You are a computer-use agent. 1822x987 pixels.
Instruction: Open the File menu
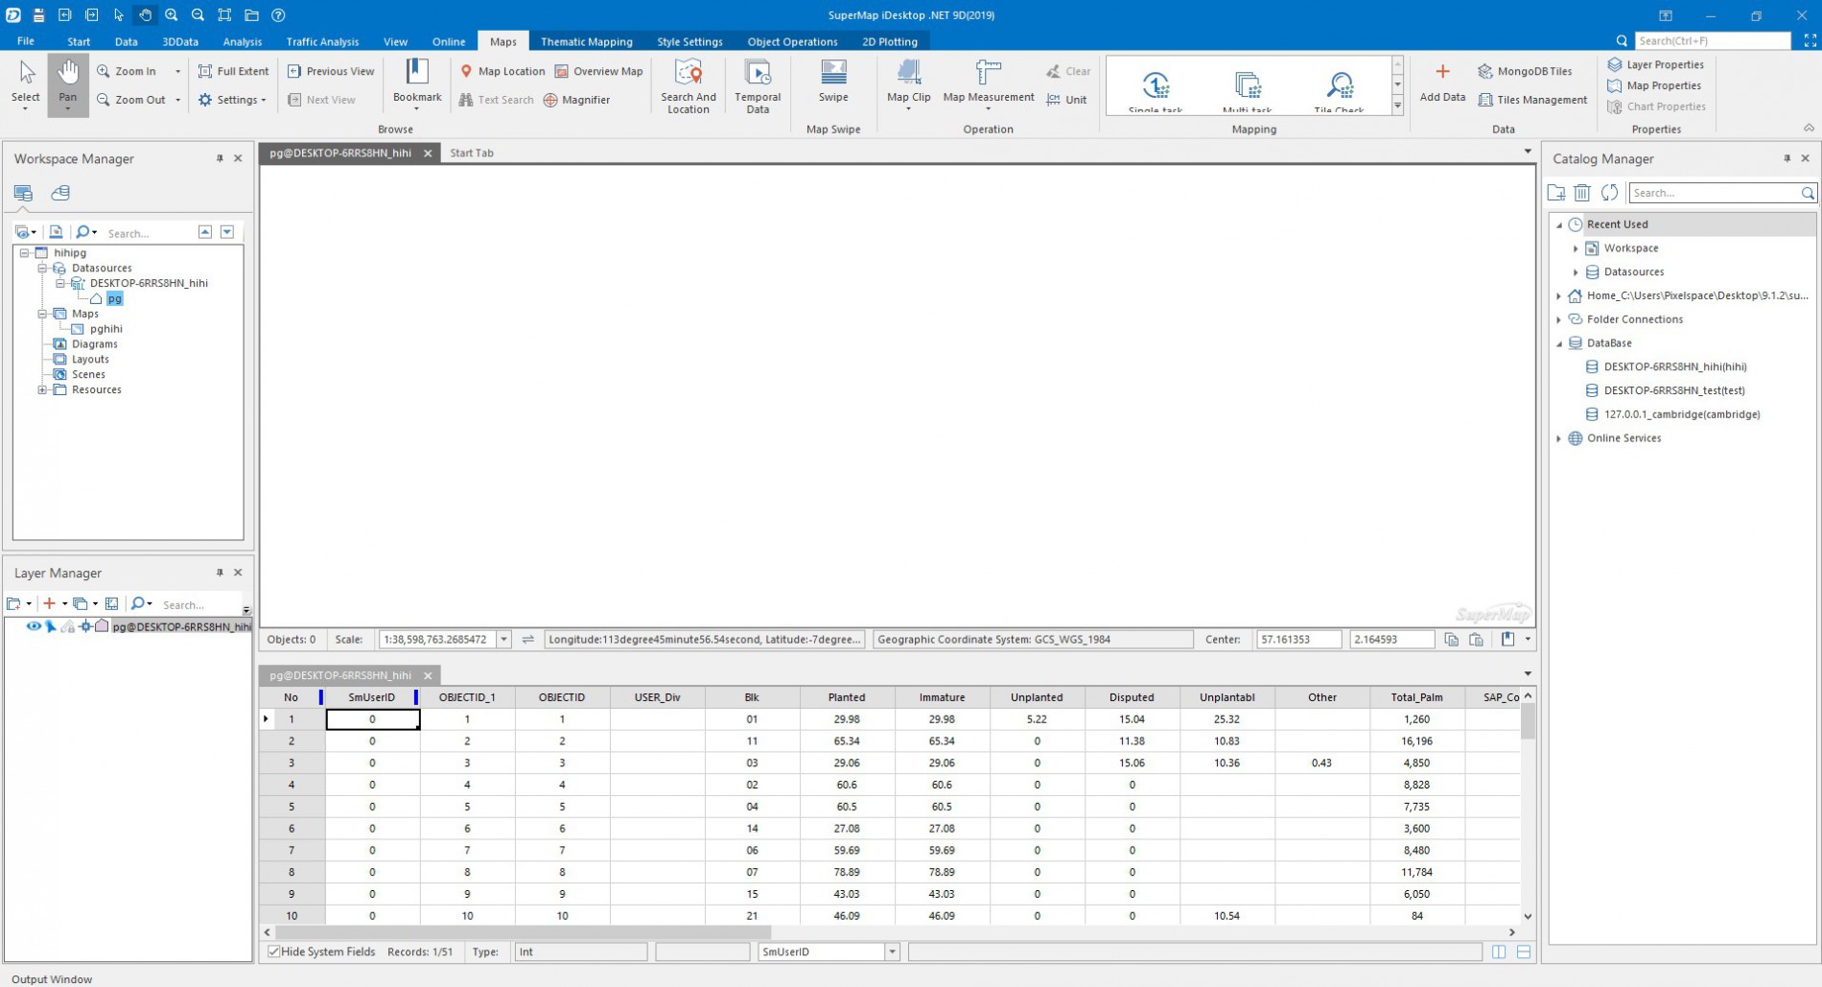point(26,41)
